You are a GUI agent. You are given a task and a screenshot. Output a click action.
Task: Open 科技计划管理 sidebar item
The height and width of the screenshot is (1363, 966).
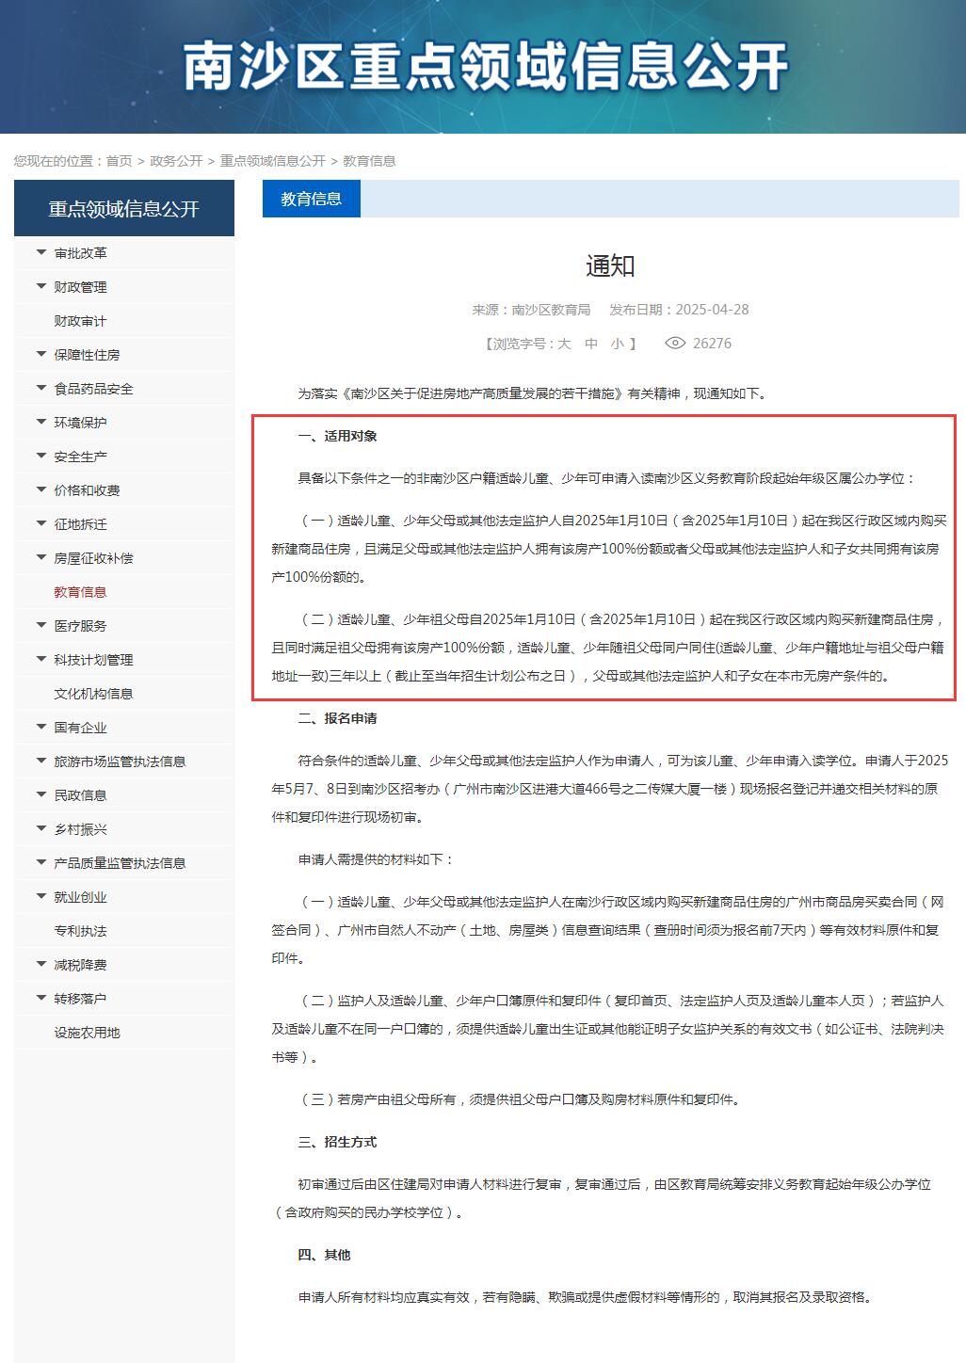(93, 660)
